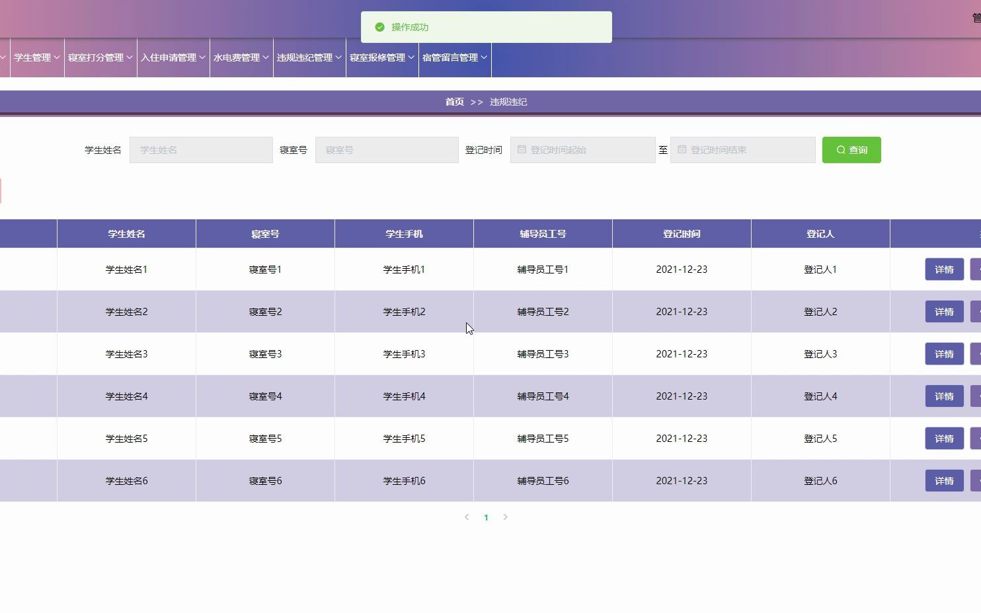Navigate to 首页 via the breadcrumb

(x=455, y=102)
